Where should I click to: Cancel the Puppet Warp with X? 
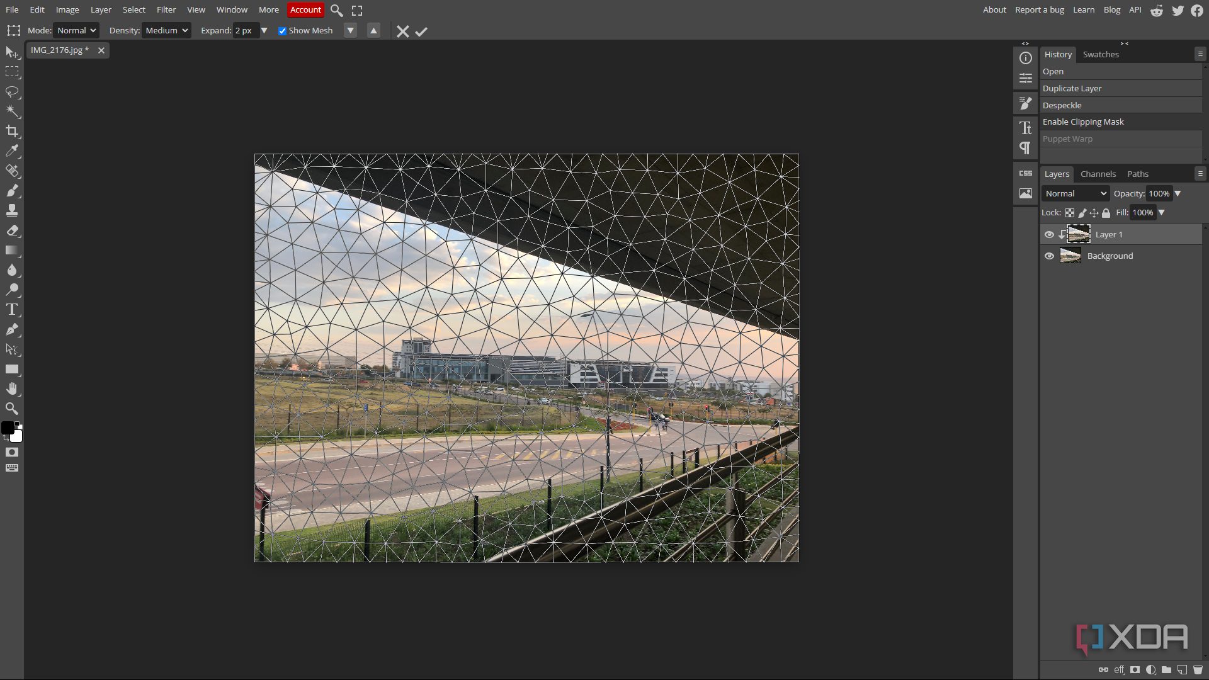(403, 31)
